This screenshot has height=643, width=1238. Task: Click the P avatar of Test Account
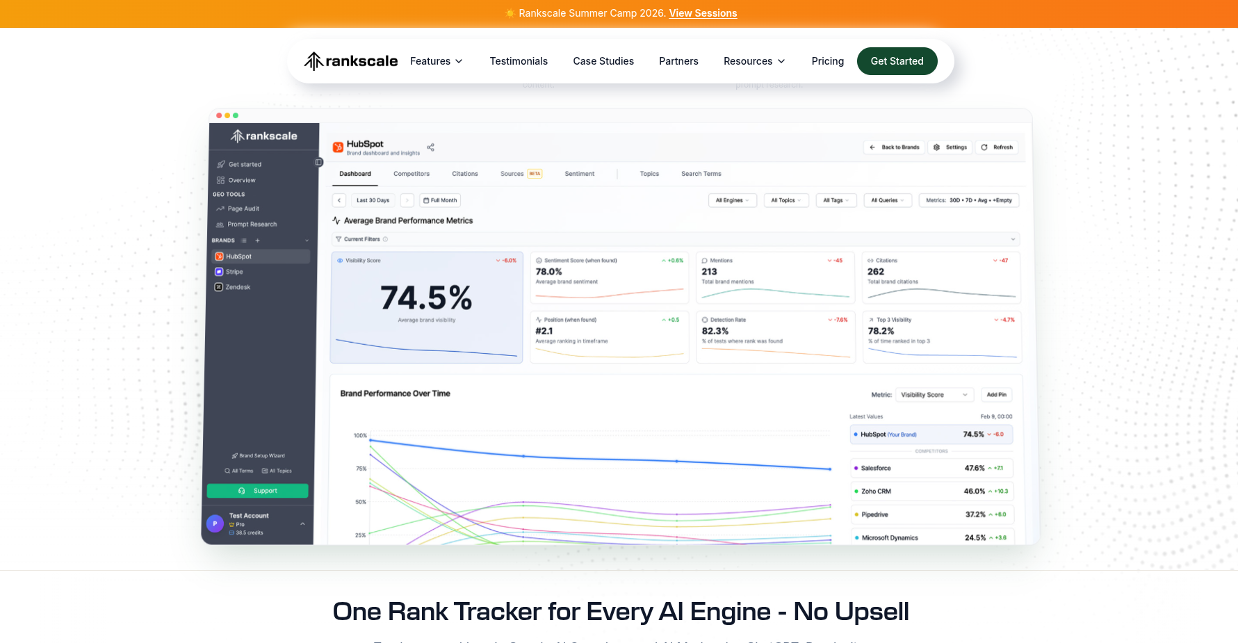pos(215,523)
